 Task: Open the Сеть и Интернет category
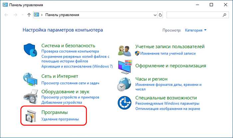click(60, 76)
